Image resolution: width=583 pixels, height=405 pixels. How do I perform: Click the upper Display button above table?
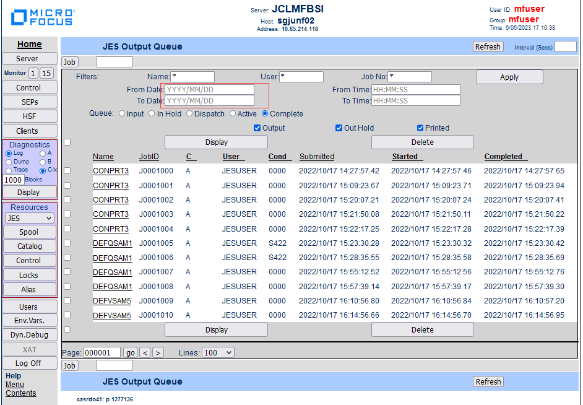click(217, 142)
